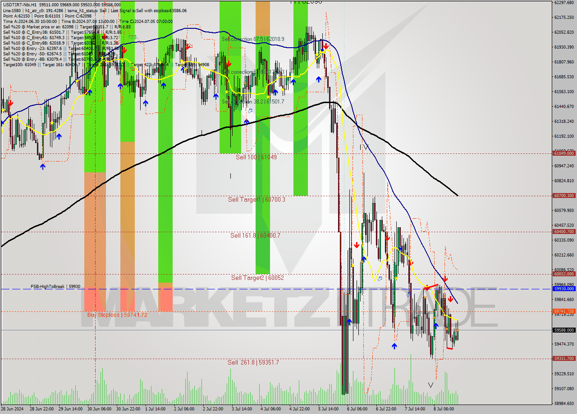Click the 62052.520 price axis value
The height and width of the screenshot is (414, 577).
pyautogui.click(x=563, y=32)
